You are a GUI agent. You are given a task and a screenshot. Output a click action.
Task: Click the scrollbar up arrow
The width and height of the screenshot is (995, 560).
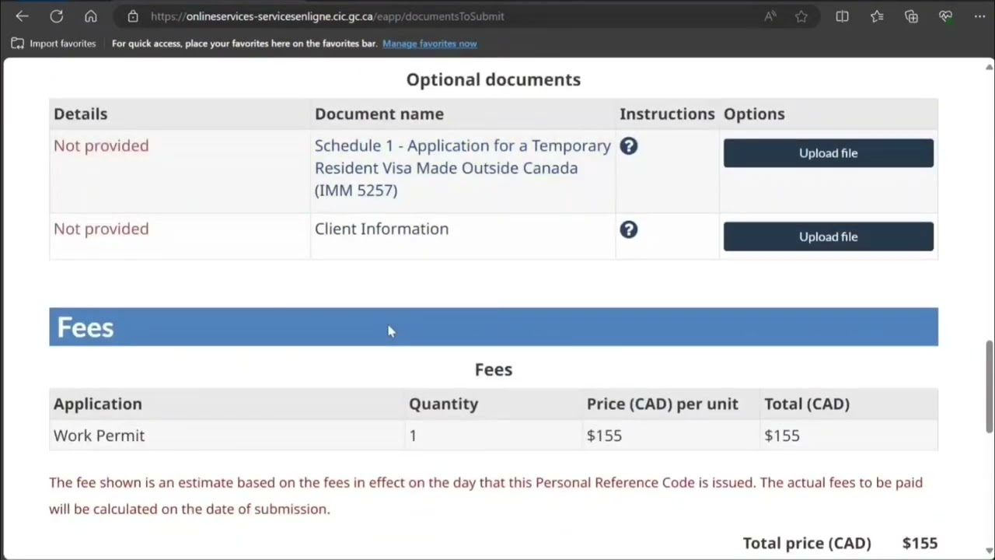[x=989, y=67]
